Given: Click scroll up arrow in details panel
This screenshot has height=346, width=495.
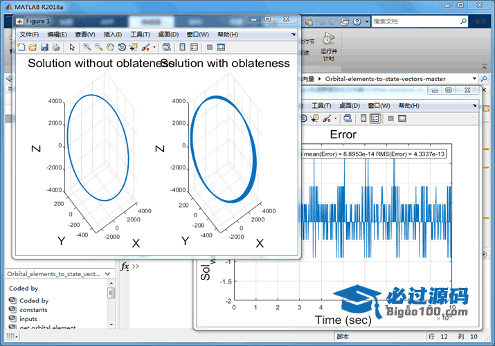Looking at the screenshot, I should [111, 284].
